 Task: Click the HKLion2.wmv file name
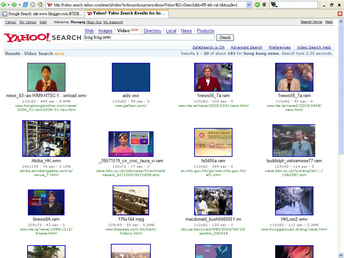(294, 219)
